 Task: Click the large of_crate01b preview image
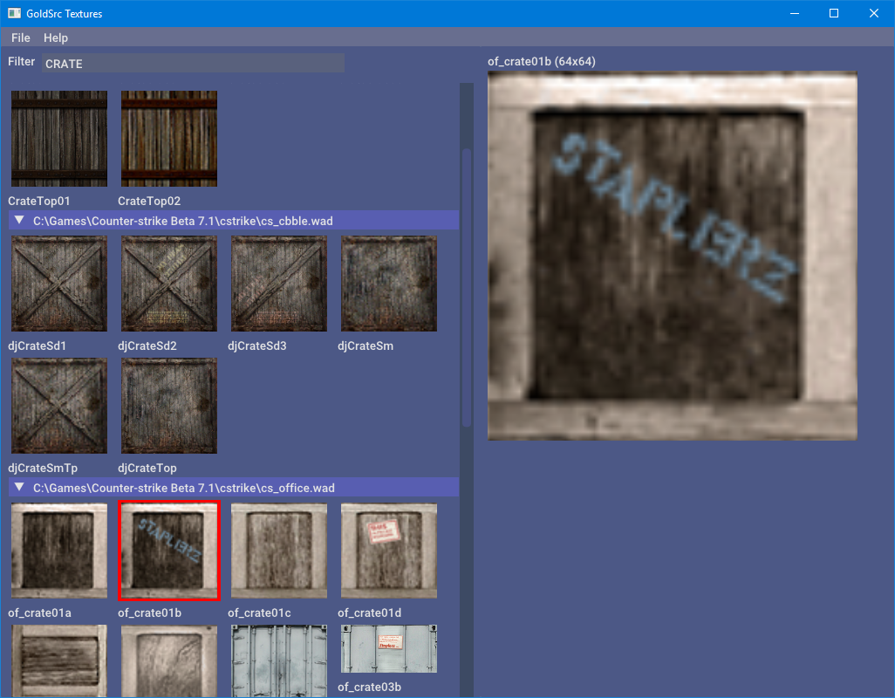point(673,256)
